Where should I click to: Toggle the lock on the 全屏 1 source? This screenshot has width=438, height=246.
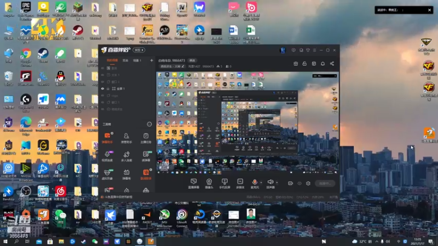pos(108,89)
